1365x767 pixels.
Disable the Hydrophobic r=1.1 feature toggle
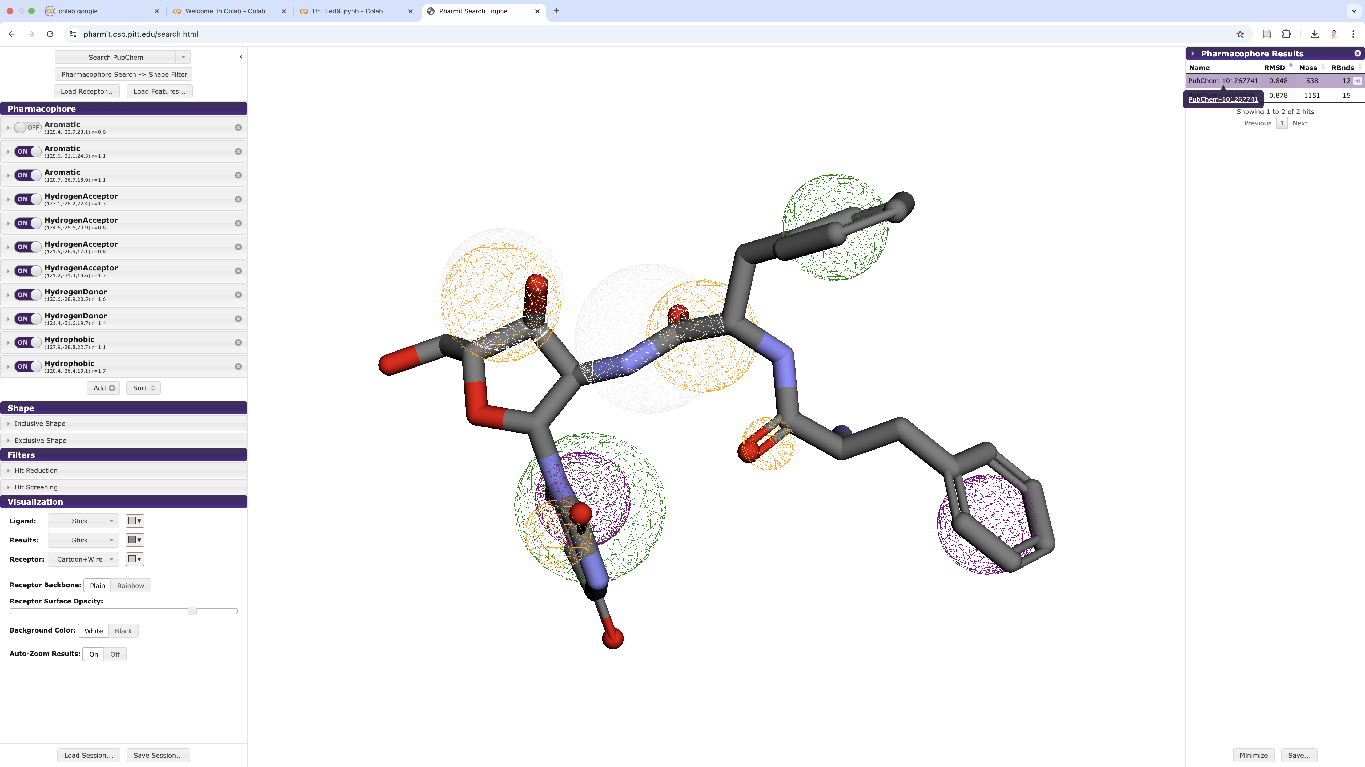coord(27,342)
